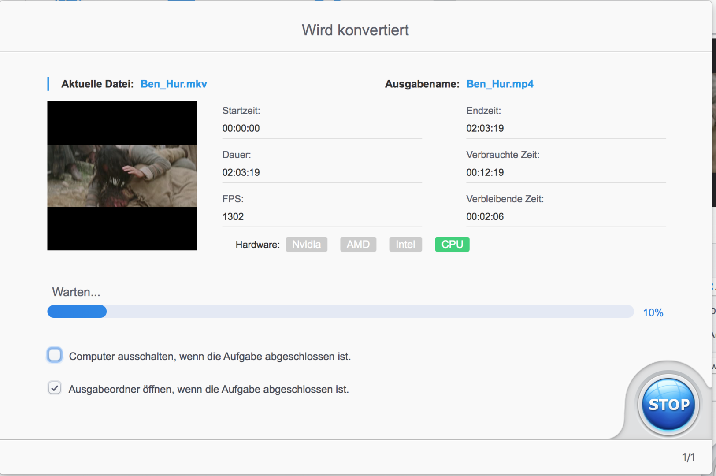Click the Verbleibende Zeit value 00:02:06
This screenshot has width=716, height=476.
coord(485,216)
